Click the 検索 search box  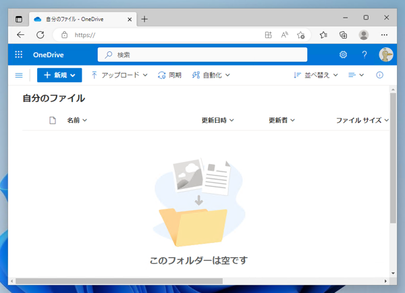click(202, 55)
